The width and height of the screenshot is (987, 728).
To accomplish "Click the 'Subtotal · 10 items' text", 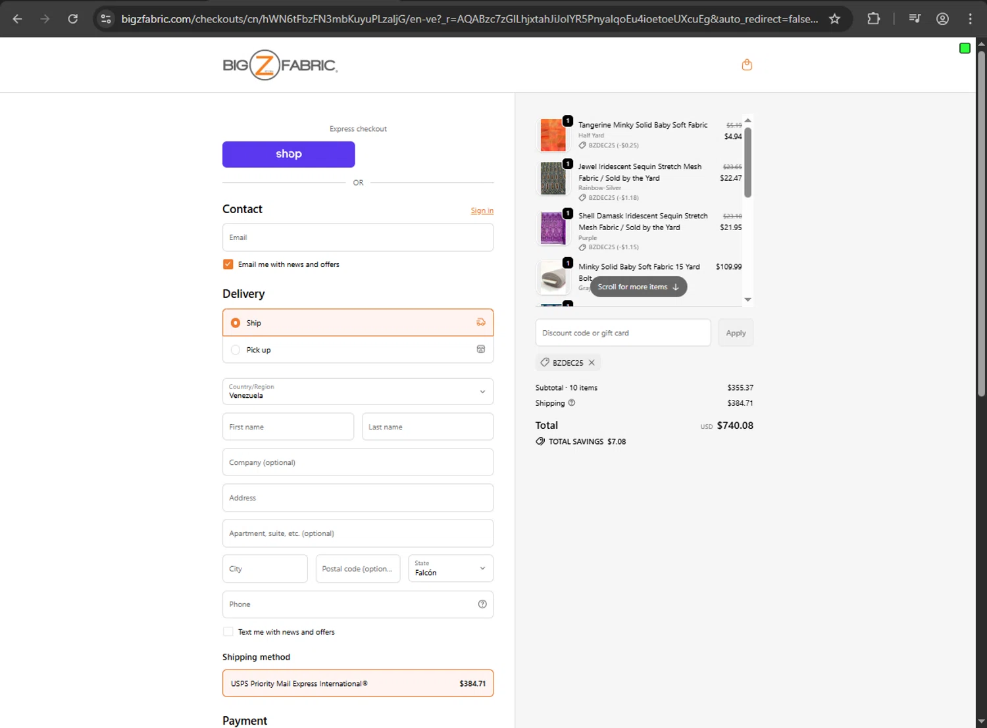I will [x=567, y=388].
